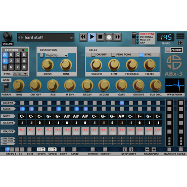This screenshot has height=187, width=187.
Task: Click the WAVEFORM display
Action: pos(175,85)
